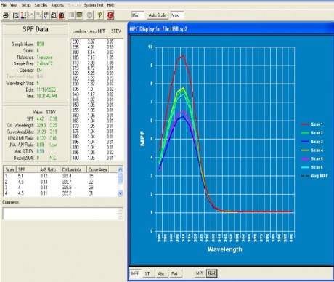
Task: Open the System Test menu
Action: point(94,5)
